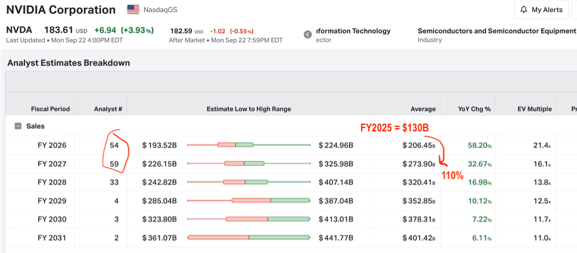Click the $441.77B high estimate
Image resolution: width=577 pixels, height=253 pixels.
[x=336, y=238]
